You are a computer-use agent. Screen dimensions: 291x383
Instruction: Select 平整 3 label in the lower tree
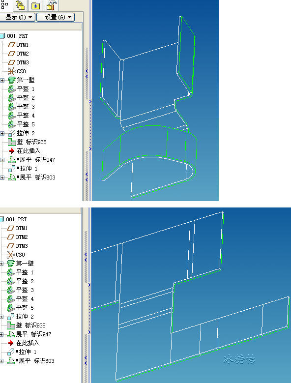(25, 290)
